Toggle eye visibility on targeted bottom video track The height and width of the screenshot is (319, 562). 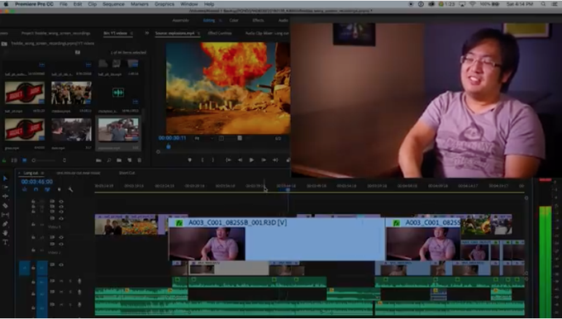pos(61,265)
